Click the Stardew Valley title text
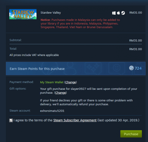This screenshot has width=148, height=142. click(51, 13)
